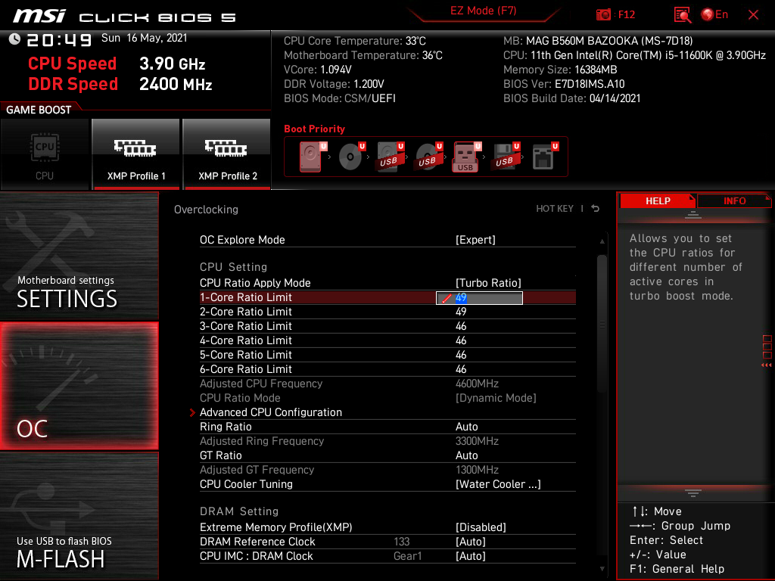Select the 5-Core Ratio Limit row
This screenshot has height=581, width=775.
[x=387, y=355]
